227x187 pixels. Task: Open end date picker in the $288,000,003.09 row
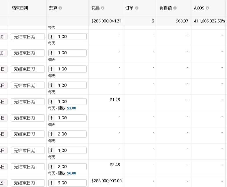[28, 183]
